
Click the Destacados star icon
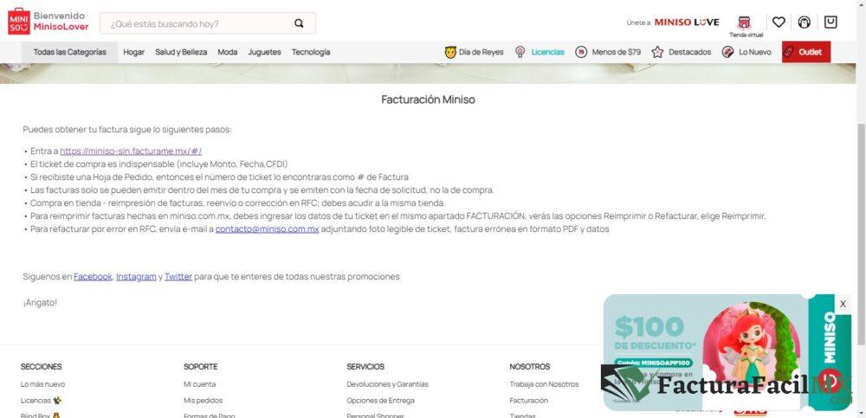point(656,52)
